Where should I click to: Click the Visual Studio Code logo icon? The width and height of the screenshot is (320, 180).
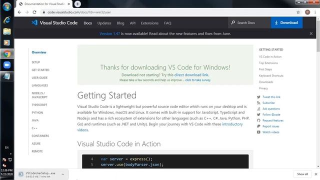coord(34,22)
